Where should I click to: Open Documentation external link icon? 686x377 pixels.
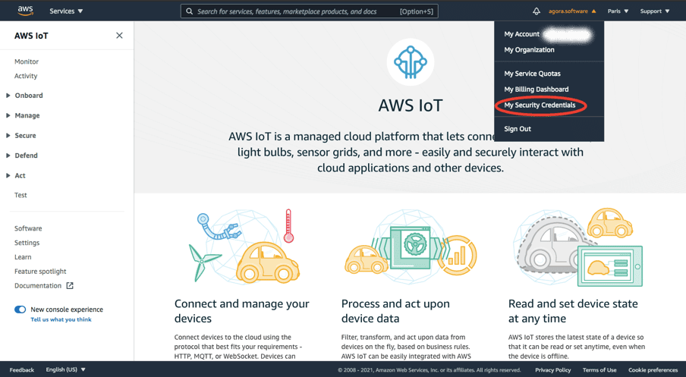(70, 285)
